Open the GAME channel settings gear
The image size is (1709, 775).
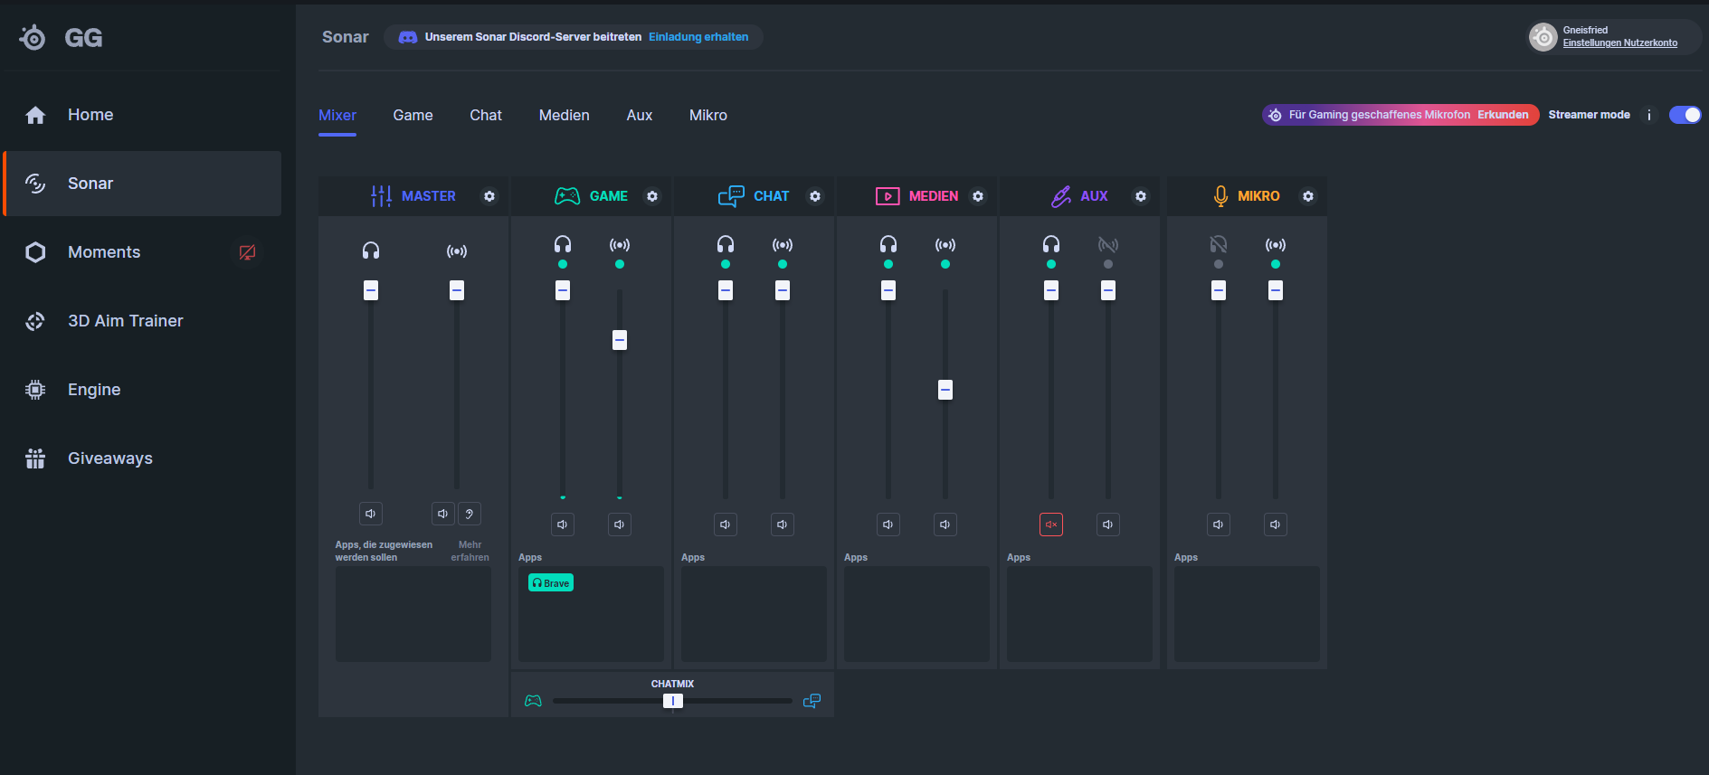tap(652, 196)
